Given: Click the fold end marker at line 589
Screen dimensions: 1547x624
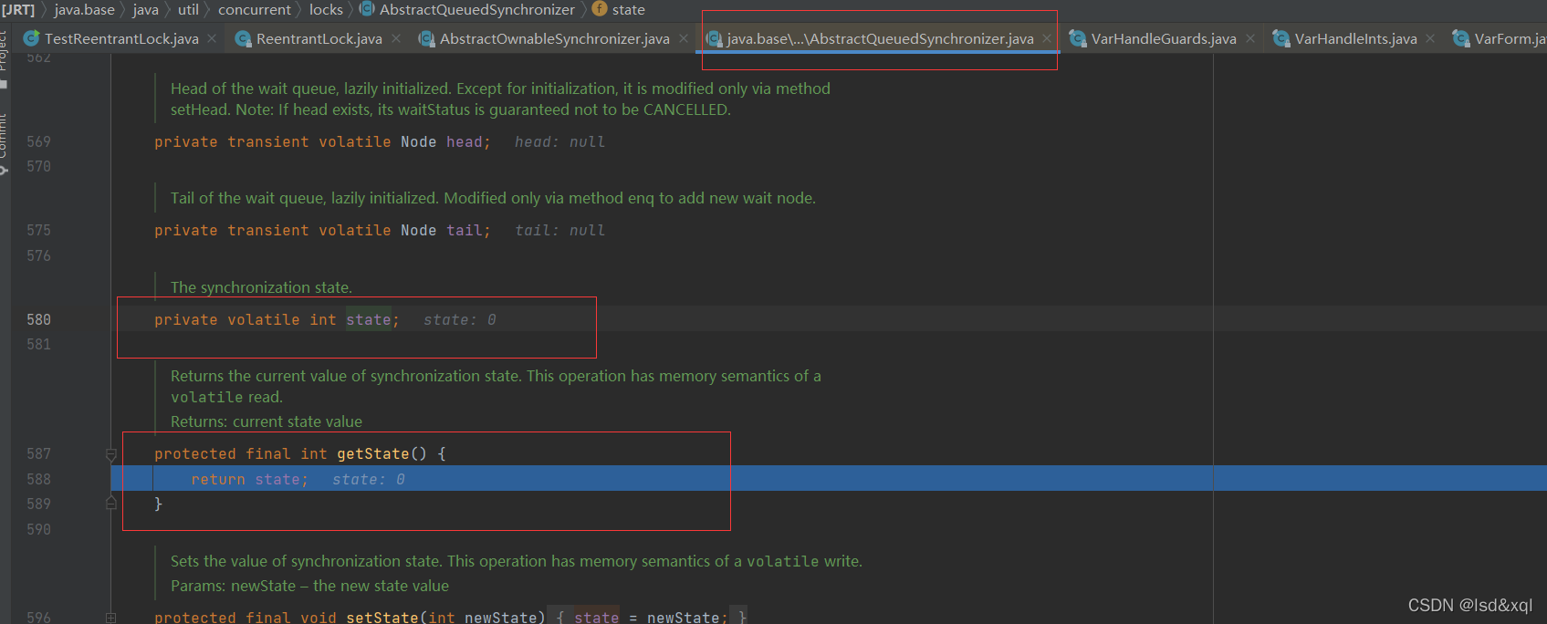Looking at the screenshot, I should pyautogui.click(x=110, y=503).
